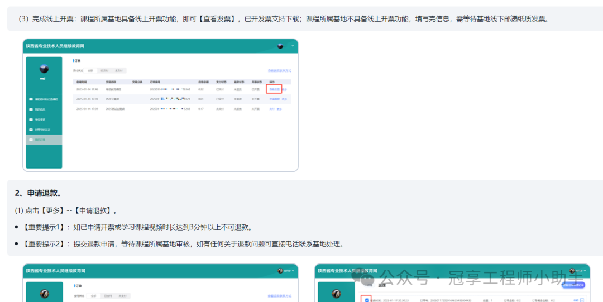The height and width of the screenshot is (302, 603).
Task: Click the heading 2、申请退款。
Action: tap(38, 193)
